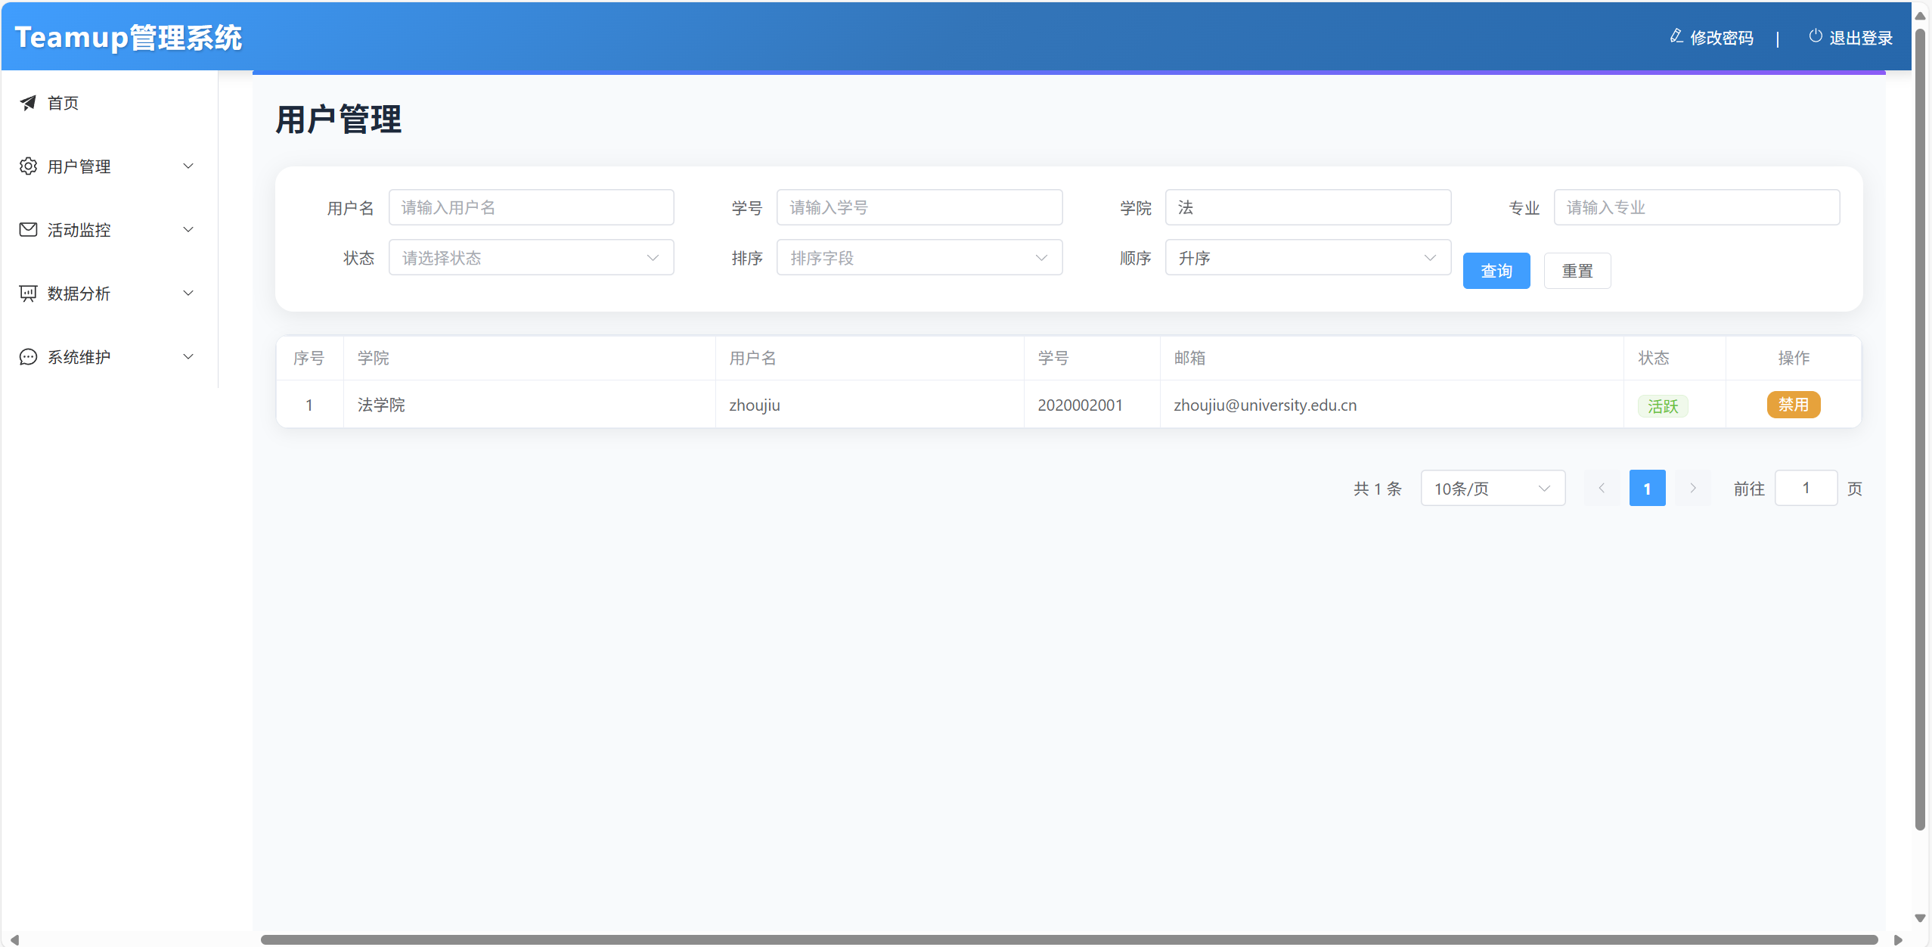Click the 用户名 input field
The image size is (1932, 947).
(531, 207)
